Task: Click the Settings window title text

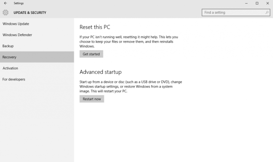Action: (x=19, y=3)
